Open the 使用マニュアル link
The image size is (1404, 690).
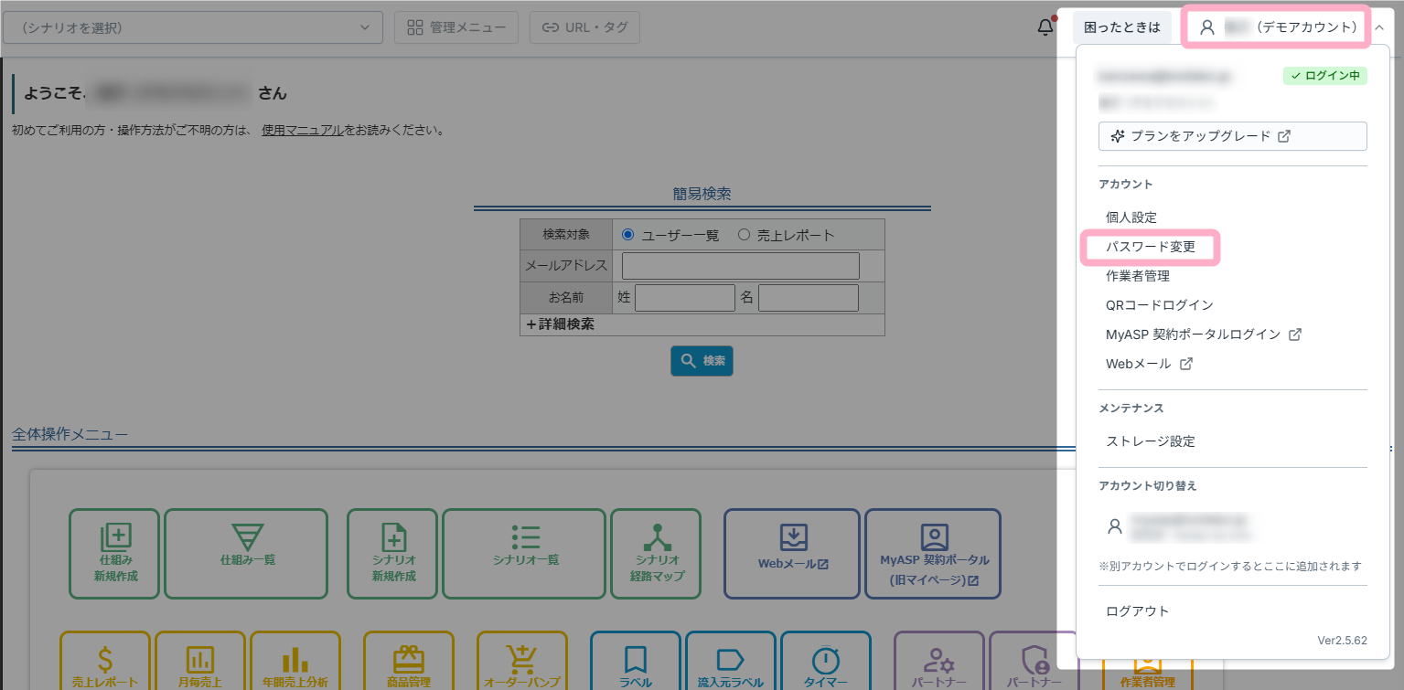(x=302, y=131)
